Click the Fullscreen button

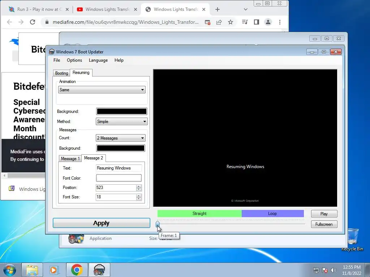(324, 224)
